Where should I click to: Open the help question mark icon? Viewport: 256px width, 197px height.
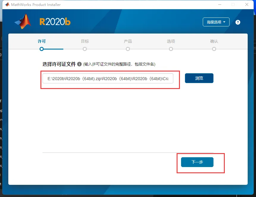[238, 22]
